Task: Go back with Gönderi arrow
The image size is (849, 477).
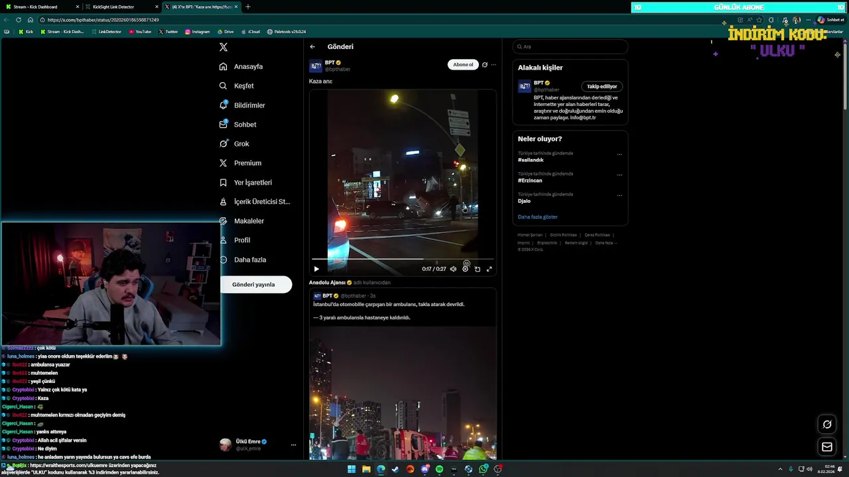Action: (x=312, y=47)
